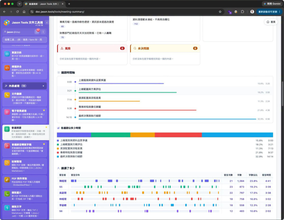Open the 掃描拼合 tool icon
This screenshot has width=284, height=220.
pyautogui.click(x=7, y=68)
